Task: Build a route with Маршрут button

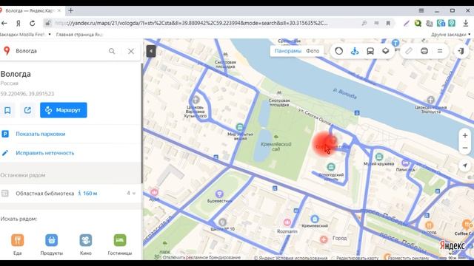Action: pos(64,110)
